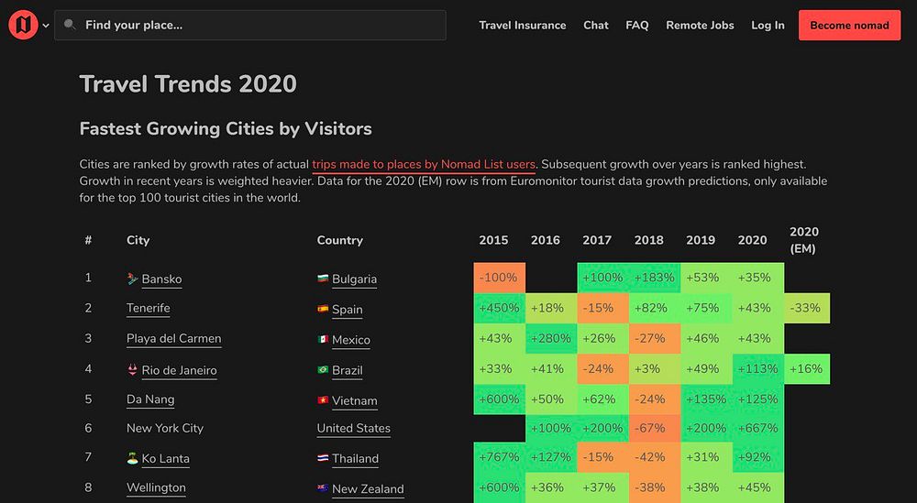Image resolution: width=917 pixels, height=503 pixels.
Task: Click the island icon beside Ko Lanta
Action: pos(133,459)
